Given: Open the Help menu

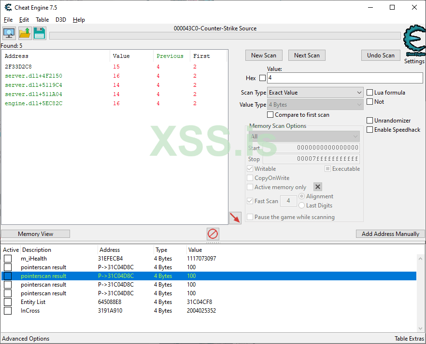Looking at the screenshot, I should [x=79, y=20].
